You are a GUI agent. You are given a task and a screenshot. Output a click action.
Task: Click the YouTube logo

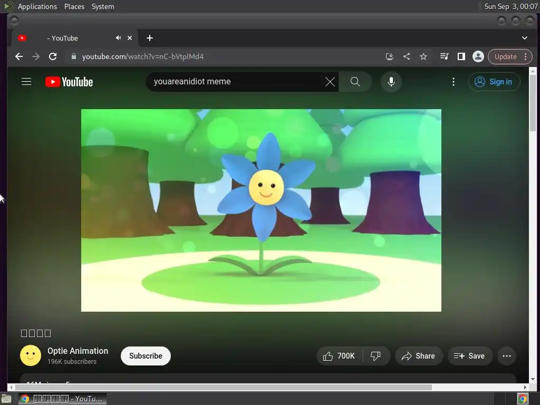coord(69,82)
